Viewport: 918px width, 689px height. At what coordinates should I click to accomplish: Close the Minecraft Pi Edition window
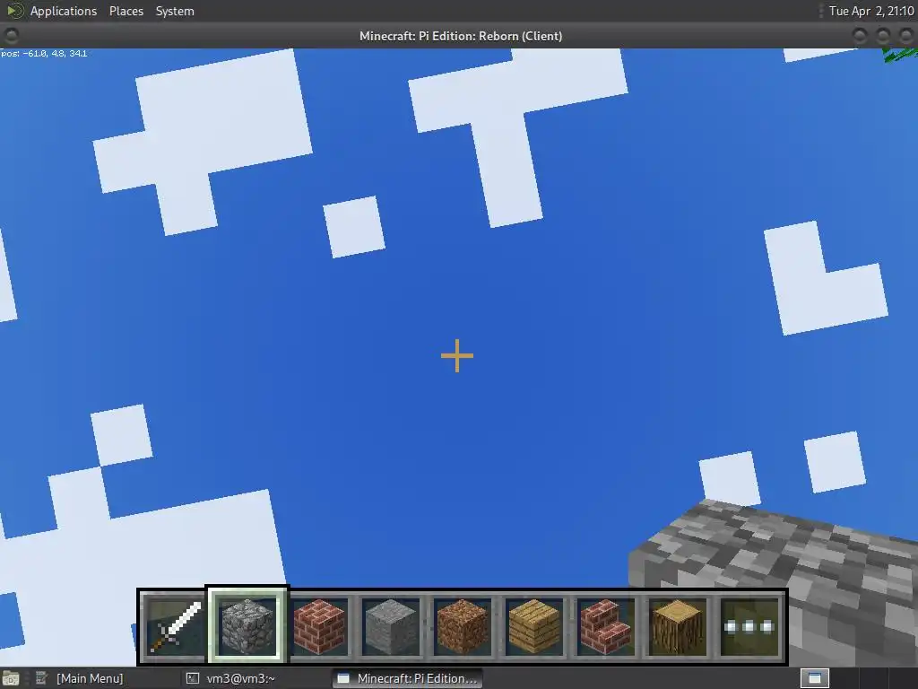(905, 36)
